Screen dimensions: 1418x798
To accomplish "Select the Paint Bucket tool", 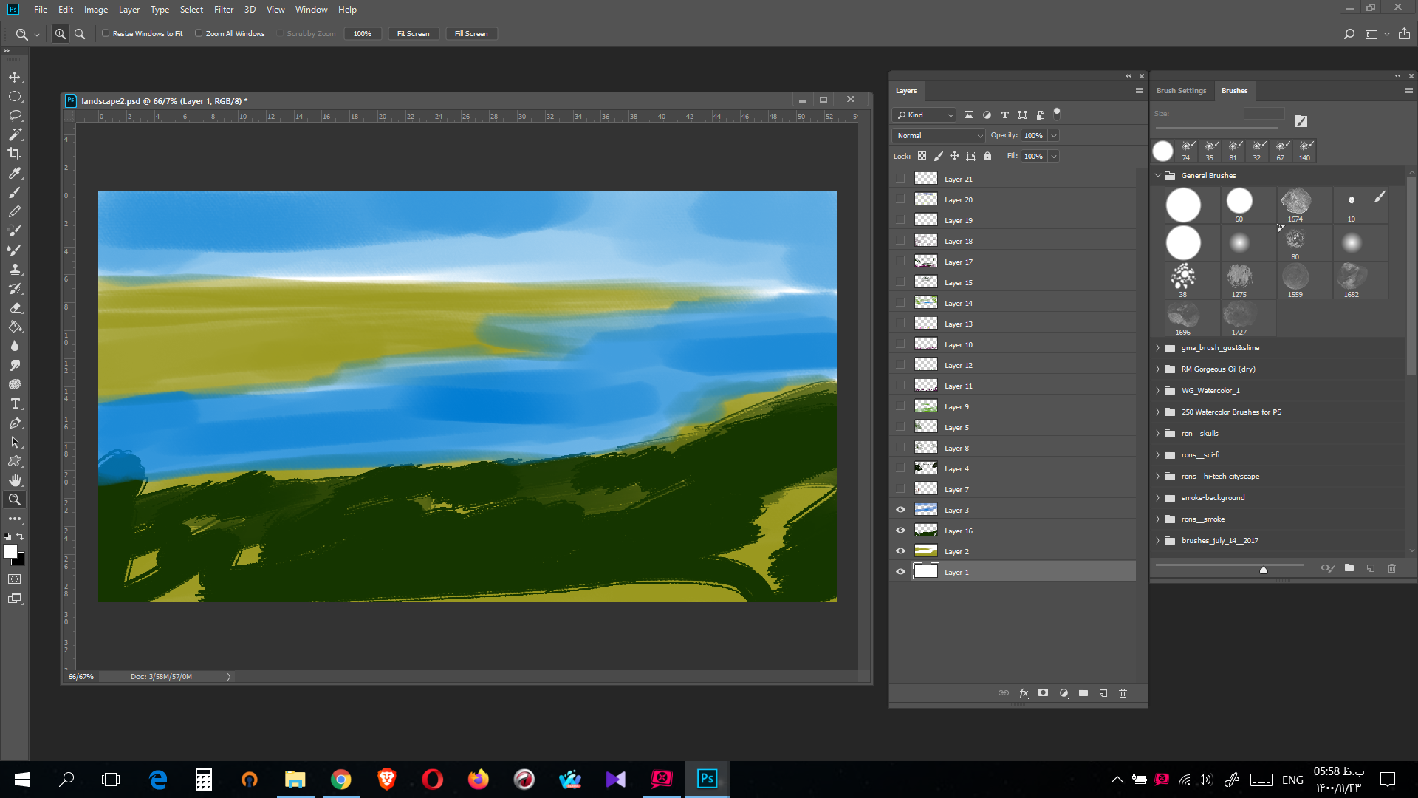I will point(15,327).
